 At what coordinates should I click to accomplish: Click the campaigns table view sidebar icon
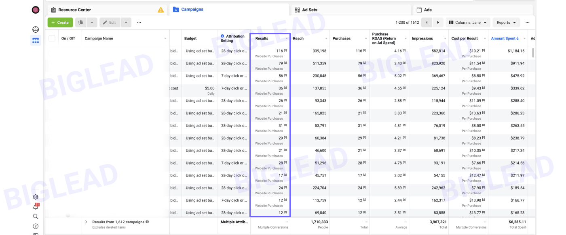pos(36,40)
